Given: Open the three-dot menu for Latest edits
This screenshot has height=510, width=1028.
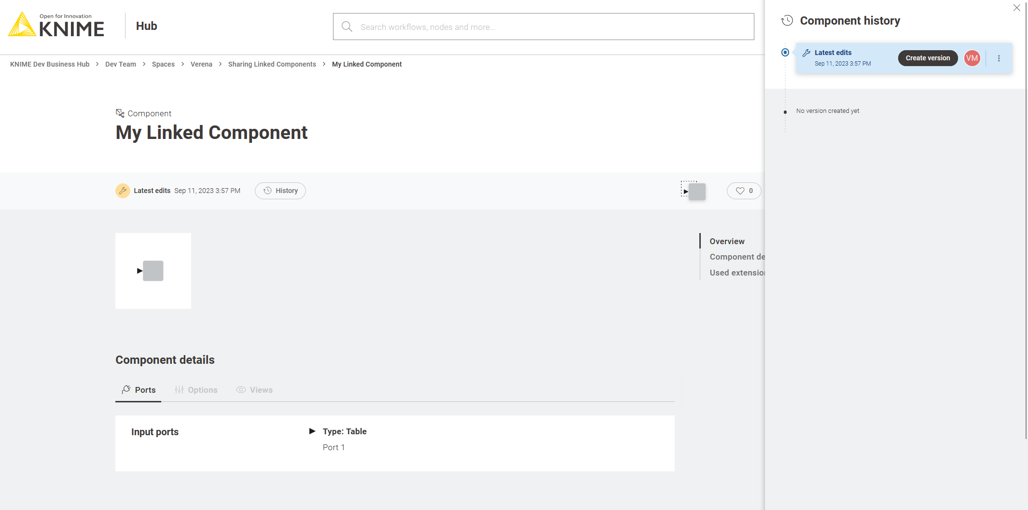Looking at the screenshot, I should [999, 58].
